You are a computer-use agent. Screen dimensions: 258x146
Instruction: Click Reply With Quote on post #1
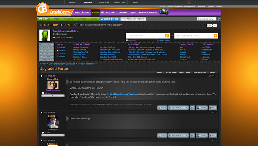click(178, 107)
